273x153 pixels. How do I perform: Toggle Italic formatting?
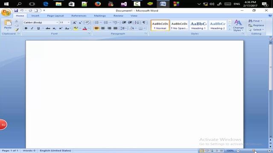(x=32, y=28)
